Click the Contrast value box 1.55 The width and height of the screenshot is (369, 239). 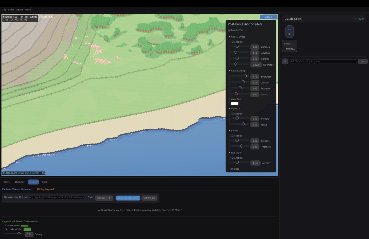click(x=255, y=83)
